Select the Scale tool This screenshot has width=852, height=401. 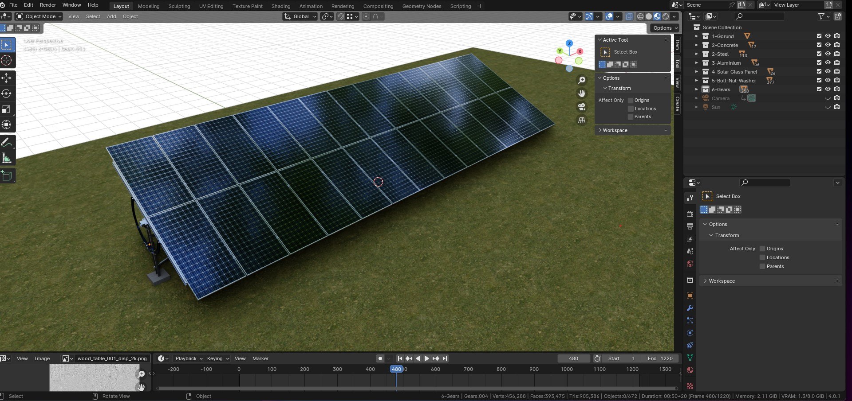pos(7,109)
